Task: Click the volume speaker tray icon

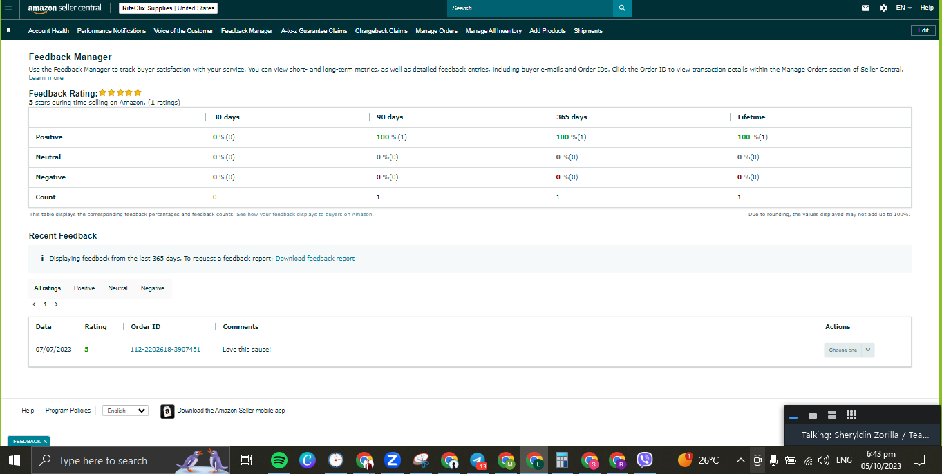Action: click(823, 460)
